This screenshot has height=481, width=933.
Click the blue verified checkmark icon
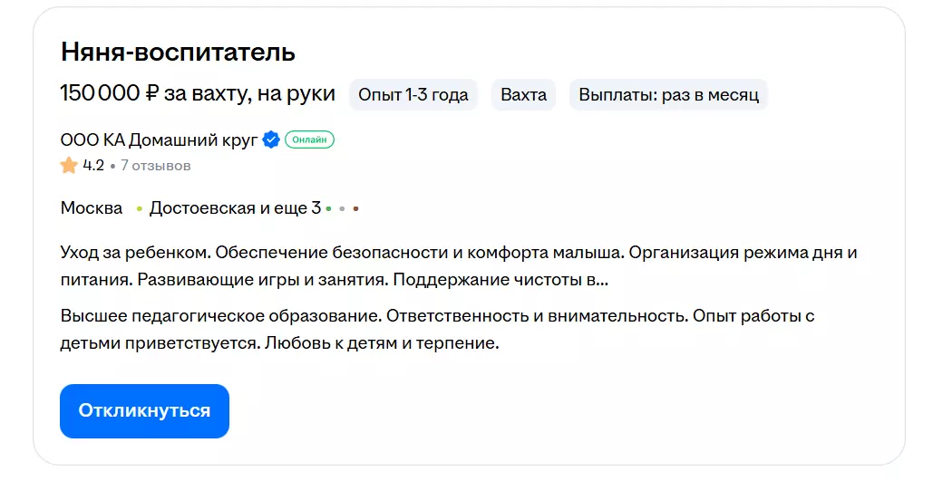coord(270,140)
